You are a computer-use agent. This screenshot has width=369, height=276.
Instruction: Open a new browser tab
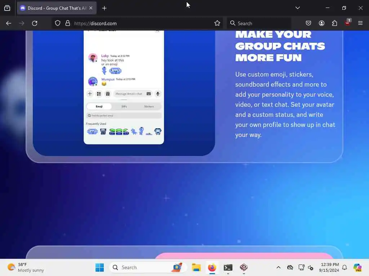pyautogui.click(x=104, y=8)
